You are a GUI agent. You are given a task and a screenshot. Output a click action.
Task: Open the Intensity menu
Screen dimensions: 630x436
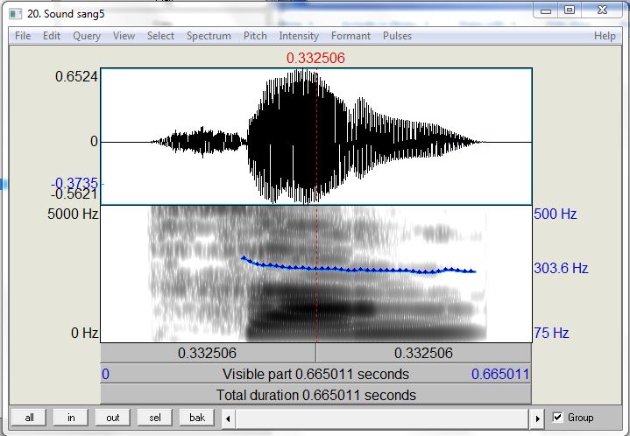coord(299,36)
